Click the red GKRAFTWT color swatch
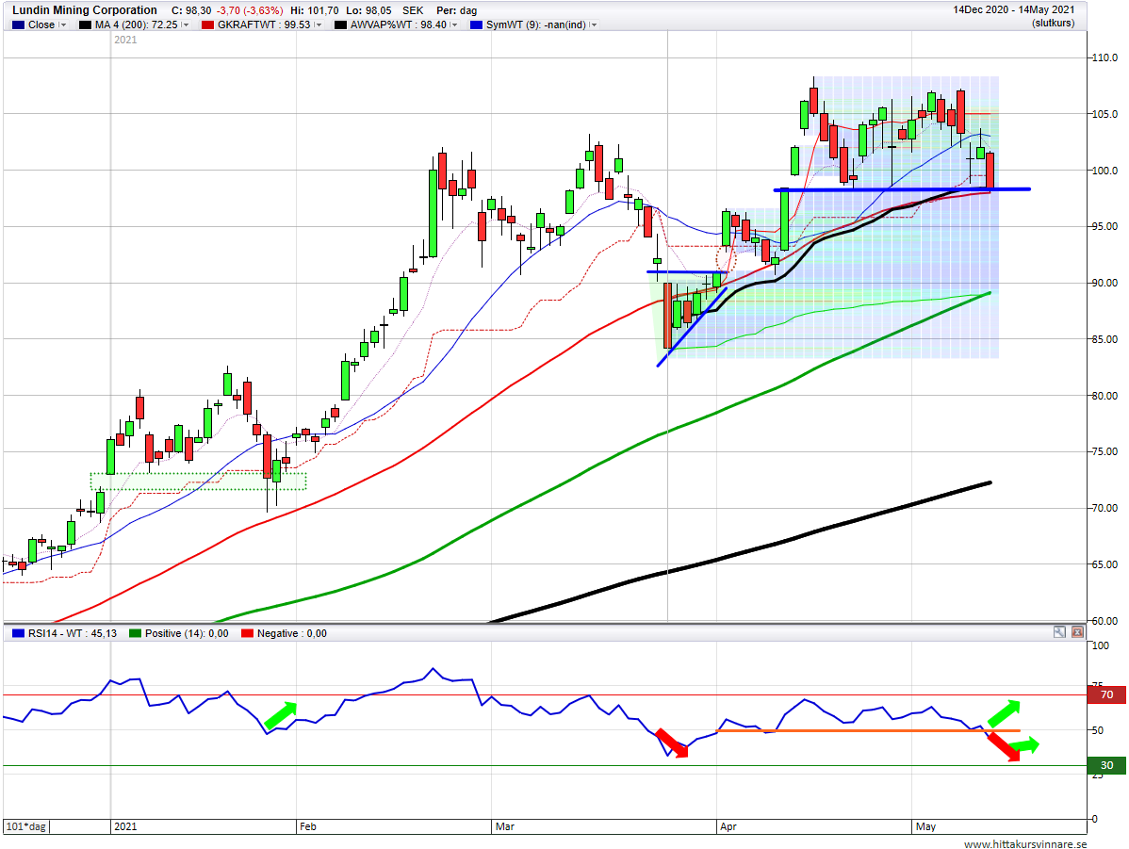1129x849 pixels. click(x=208, y=25)
